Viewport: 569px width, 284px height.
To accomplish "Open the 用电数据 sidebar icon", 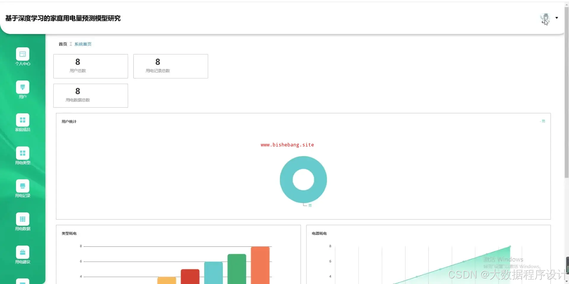I will (23, 219).
